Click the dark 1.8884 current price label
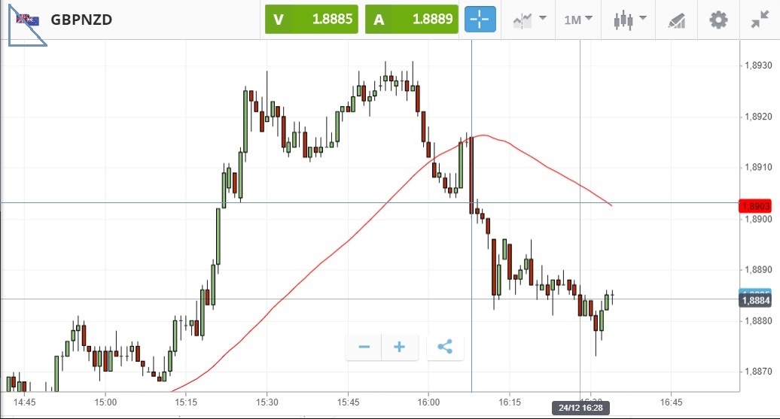This screenshot has height=419, width=780. coord(755,300)
